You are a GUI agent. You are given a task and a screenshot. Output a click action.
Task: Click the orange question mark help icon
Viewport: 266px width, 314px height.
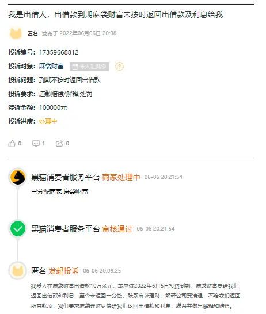point(119,67)
